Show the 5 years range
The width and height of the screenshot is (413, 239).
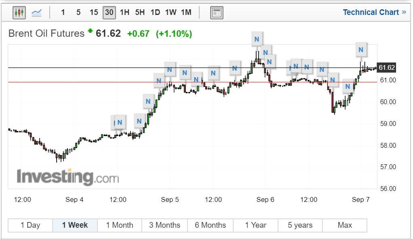coord(300,225)
